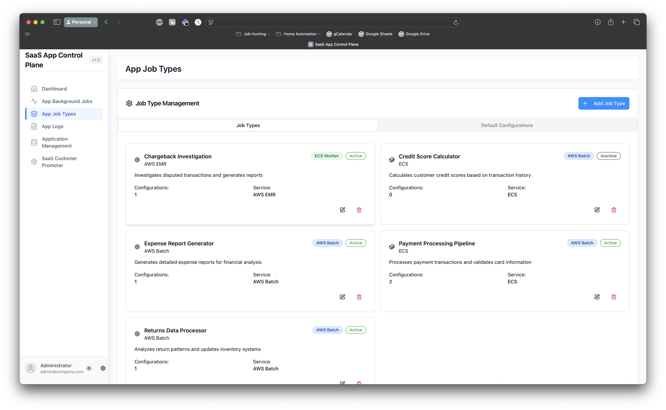Viewport: 666px width, 410px height.
Task: Switch to the Default Configurations tab
Action: tap(507, 125)
